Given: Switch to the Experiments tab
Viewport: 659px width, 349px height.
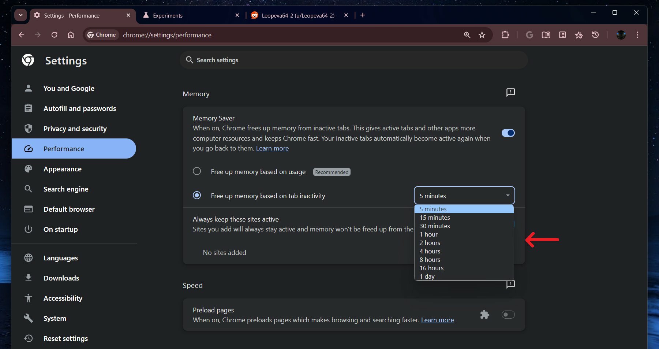Looking at the screenshot, I should pyautogui.click(x=191, y=15).
